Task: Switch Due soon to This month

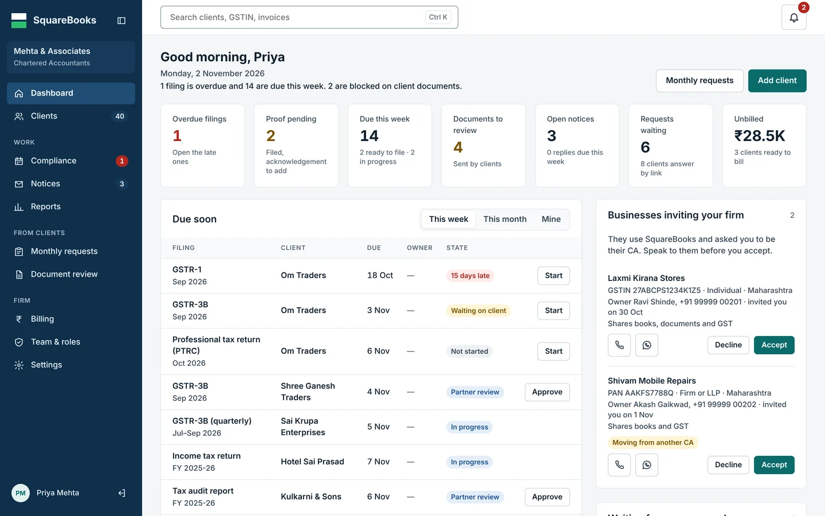Action: coord(505,220)
